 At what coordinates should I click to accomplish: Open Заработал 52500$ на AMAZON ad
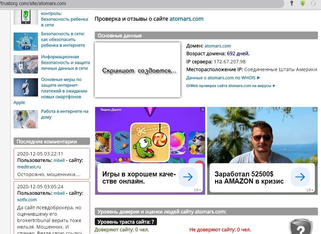[249, 178]
